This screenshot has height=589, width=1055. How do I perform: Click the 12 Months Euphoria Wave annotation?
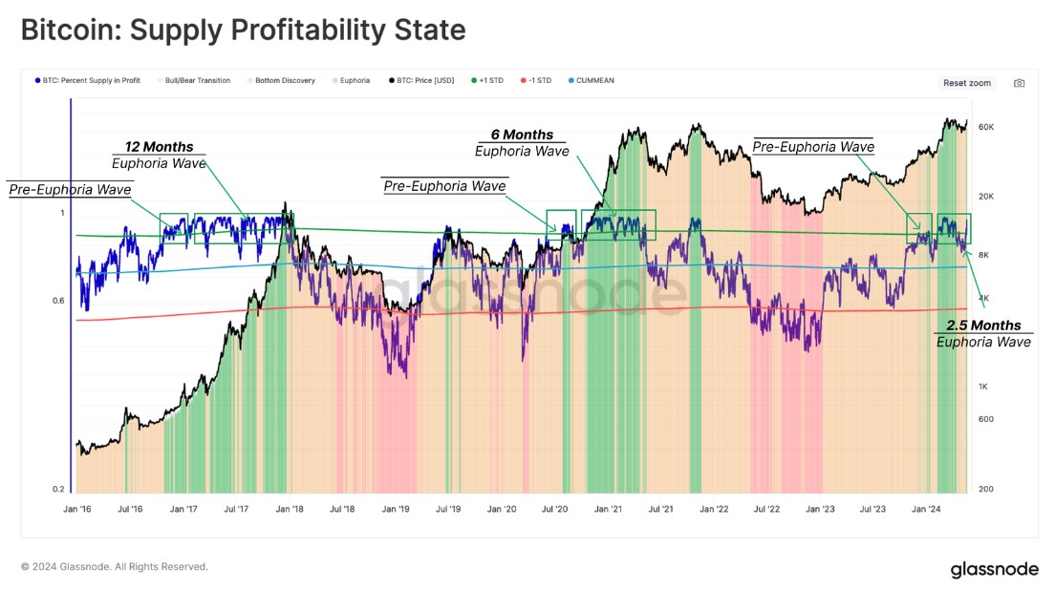(x=159, y=155)
